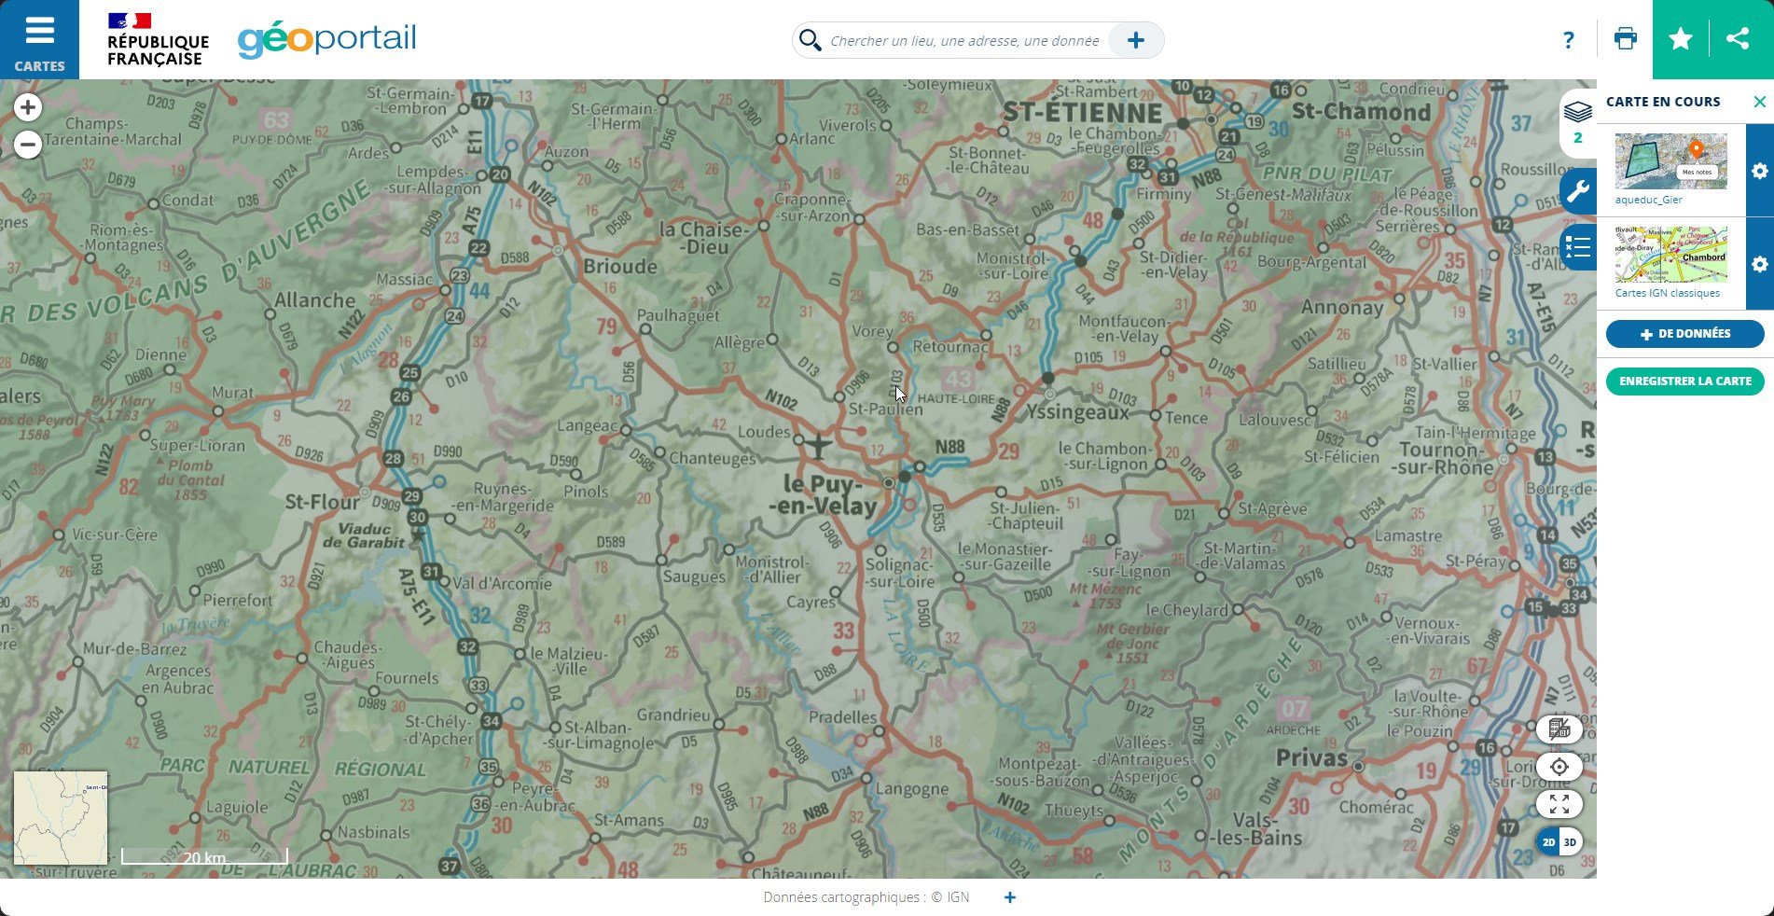Open settings gear for aqueduc_Gier layer
The height and width of the screenshot is (916, 1774).
point(1759,171)
